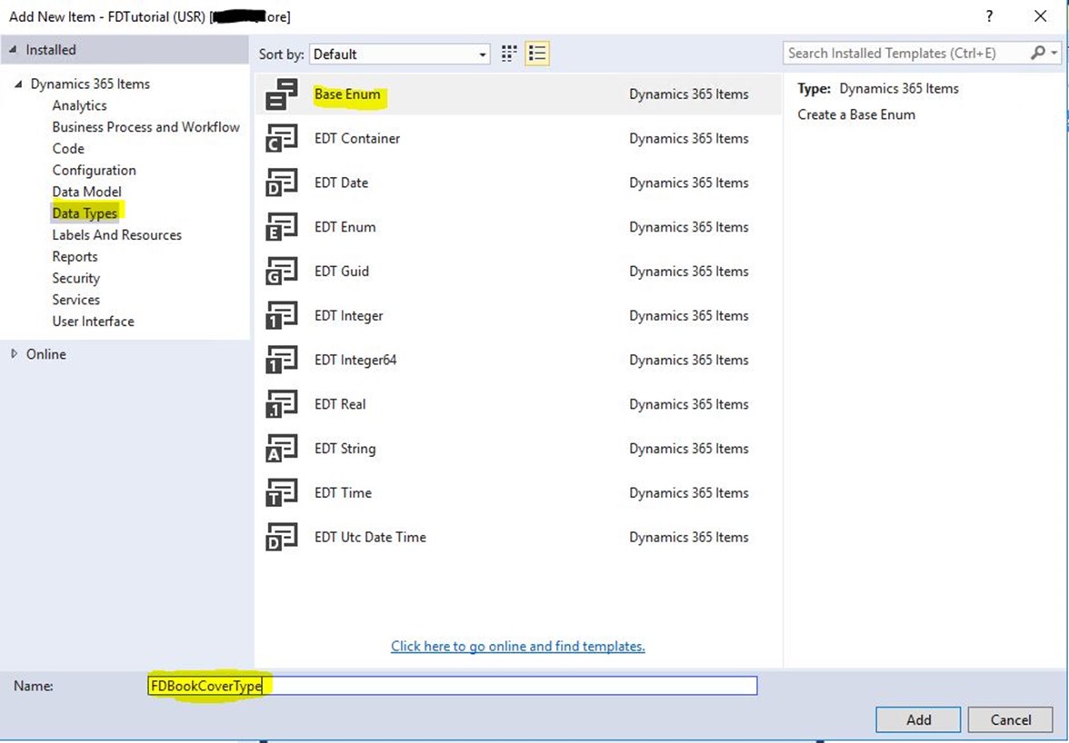Collapse the Installed section
The width and height of the screenshot is (1069, 743).
[x=14, y=50]
